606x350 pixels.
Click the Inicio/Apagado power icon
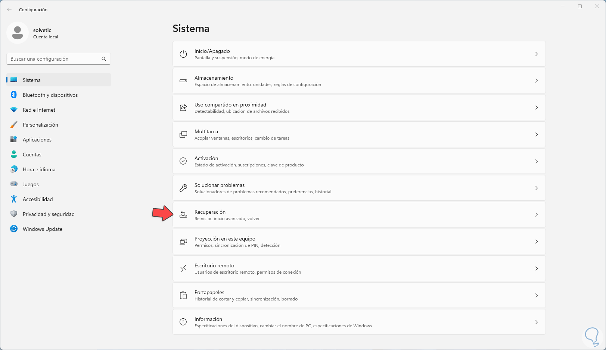[x=183, y=54]
